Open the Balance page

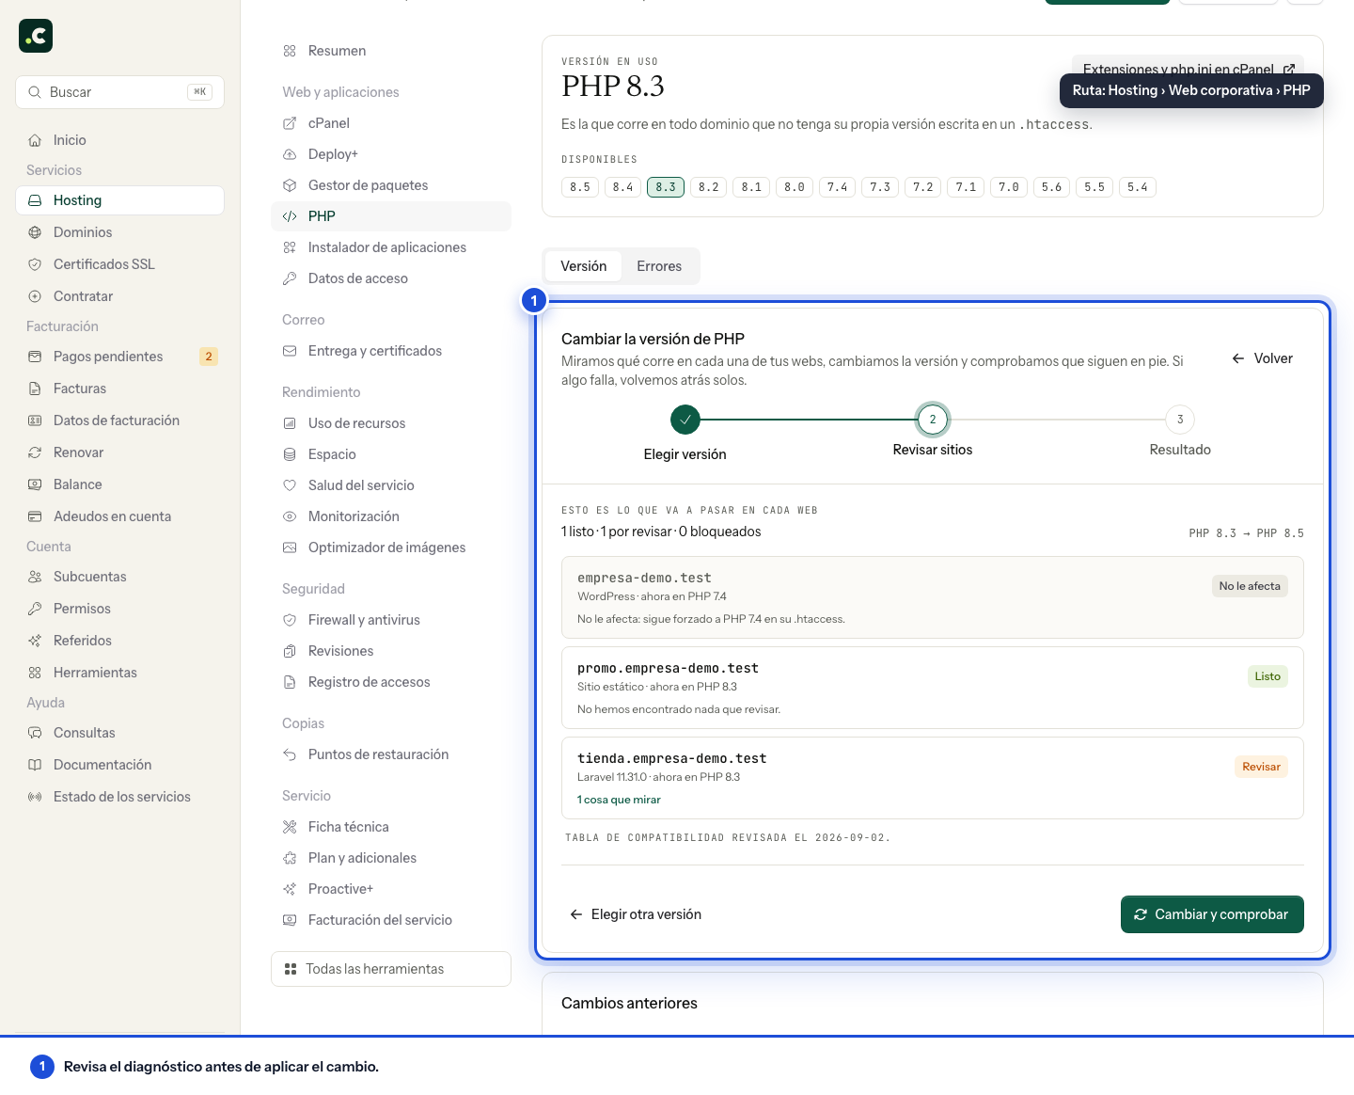[x=119, y=484]
